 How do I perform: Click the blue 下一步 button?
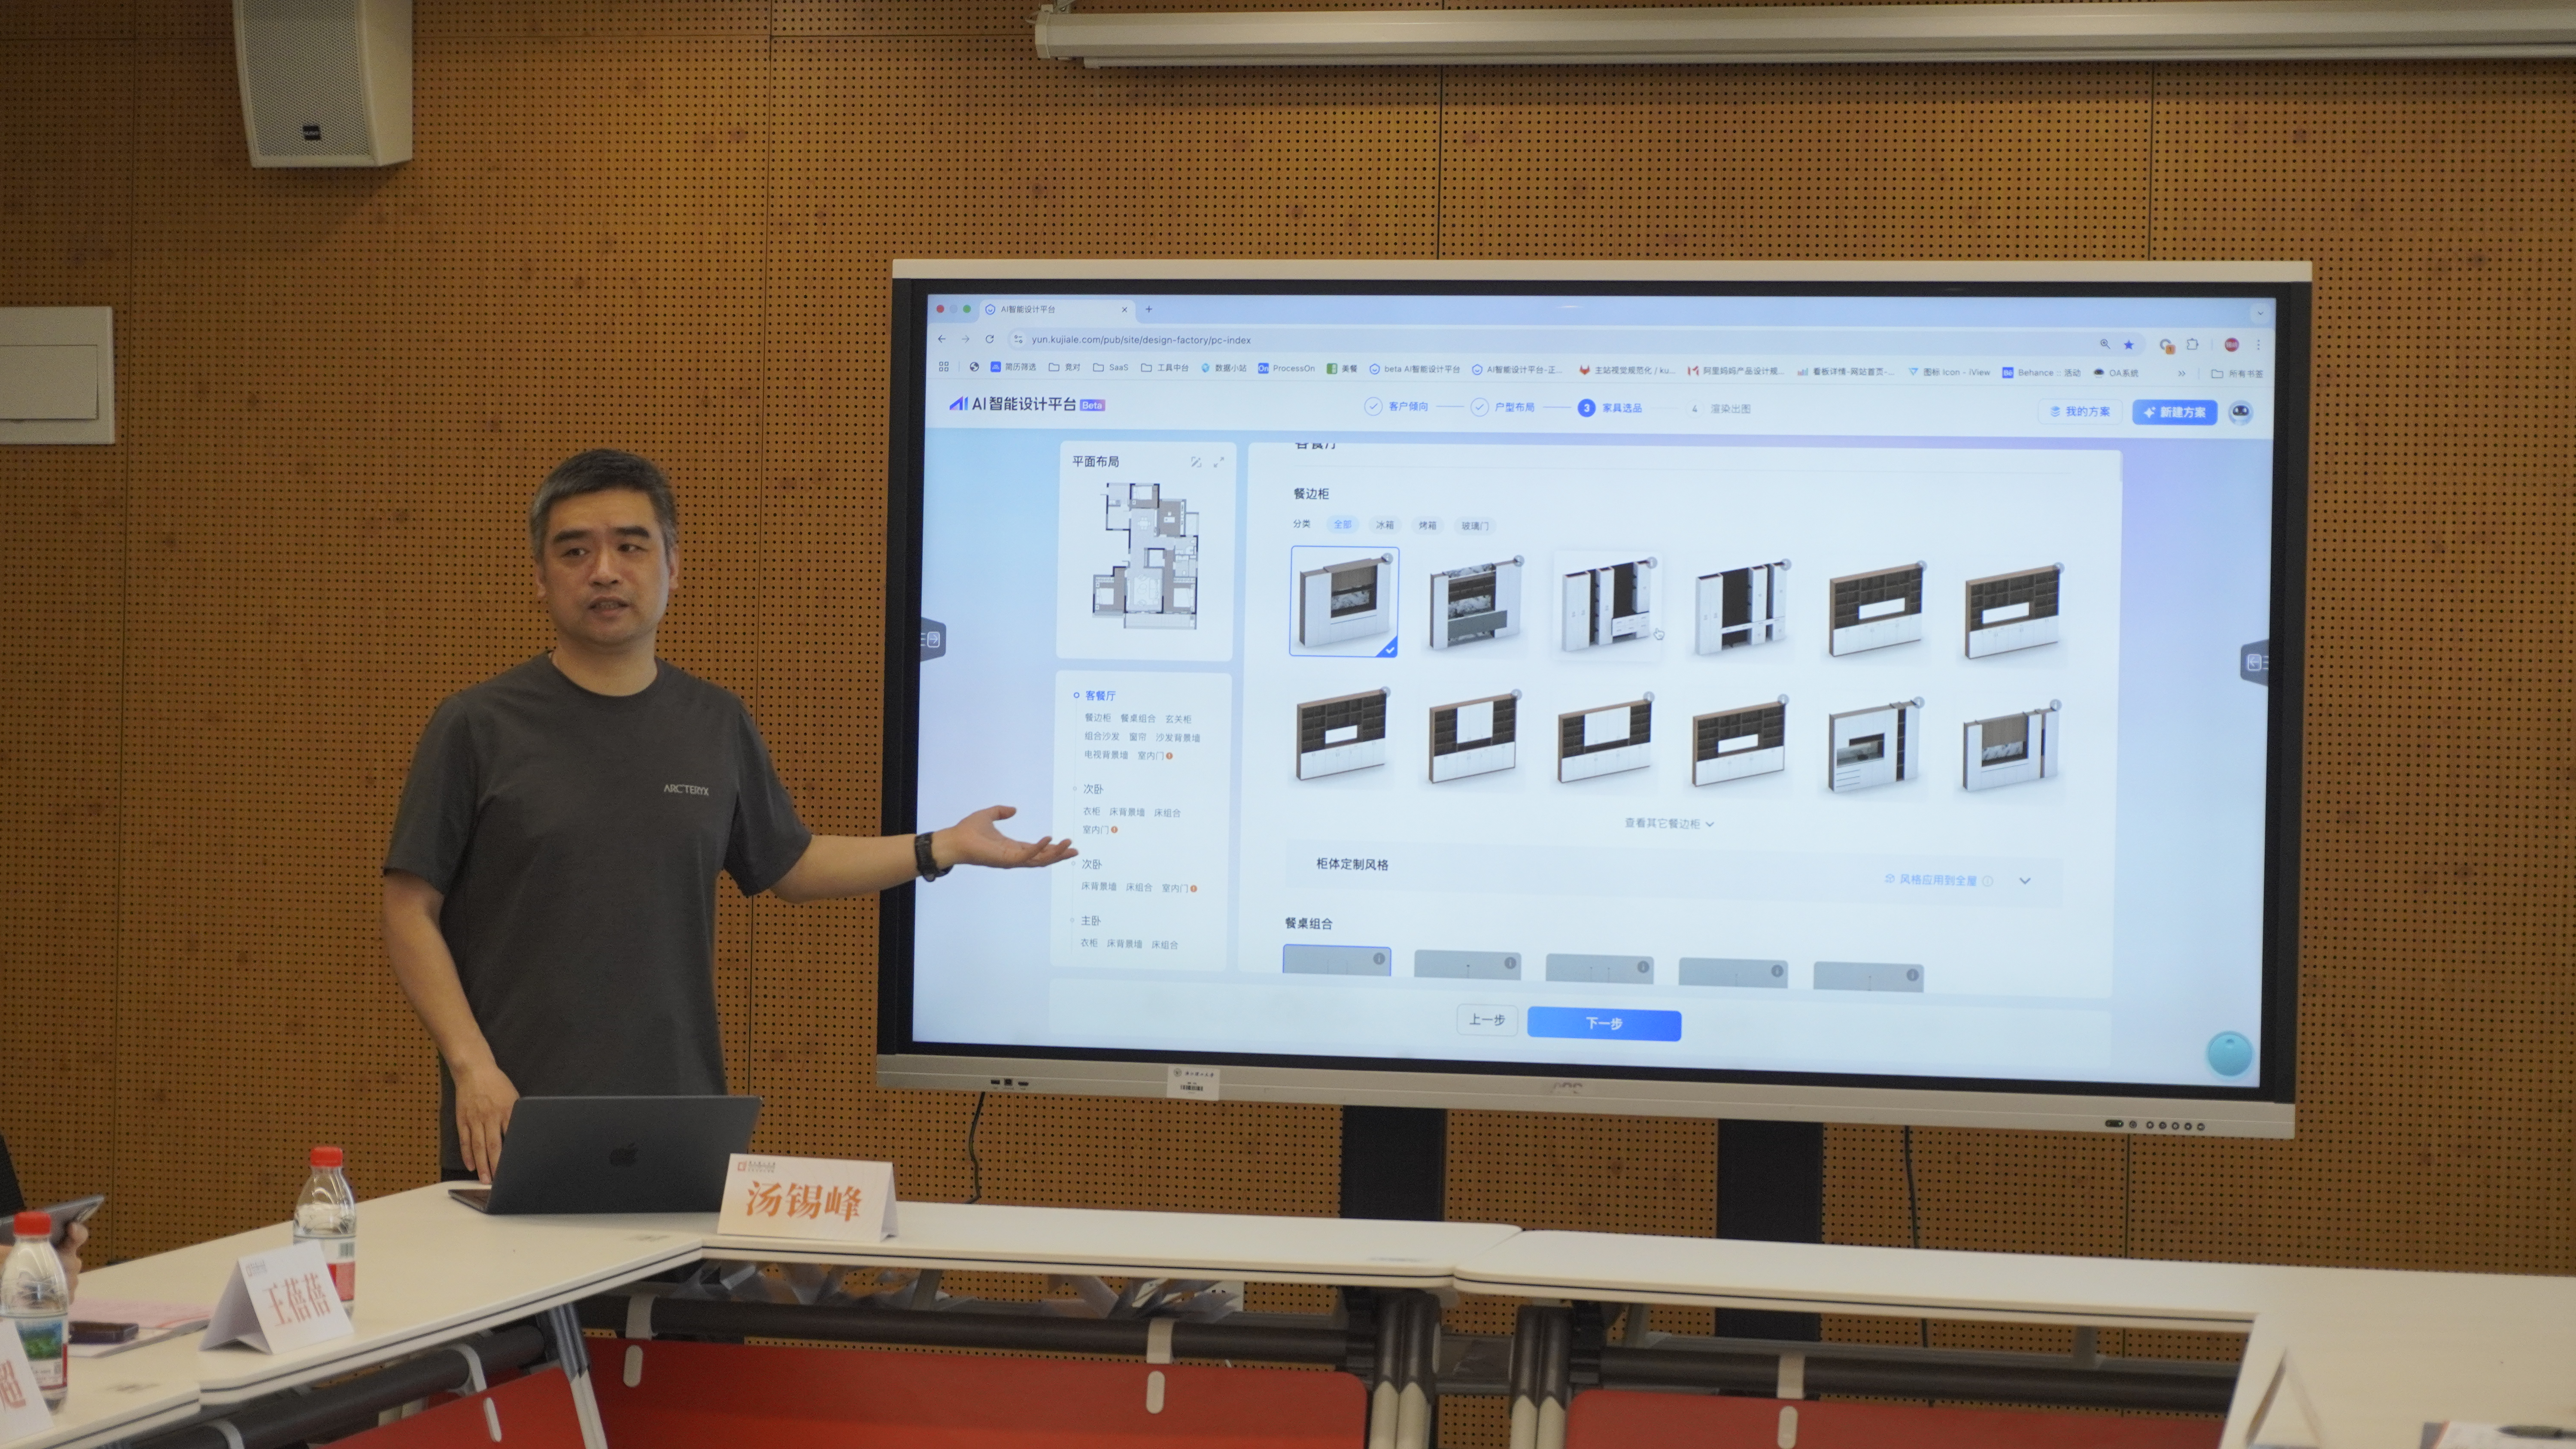tap(1603, 1023)
